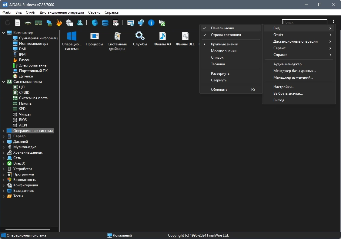This screenshot has height=239, width=341.
Task: Open the Службы gears icon
Action: tap(140, 39)
